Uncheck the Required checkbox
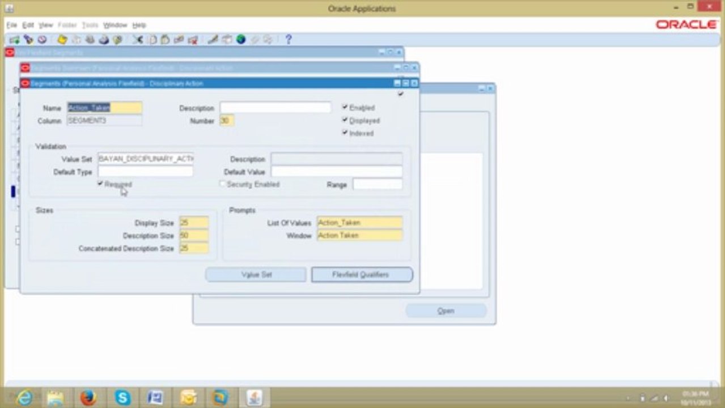 (100, 184)
